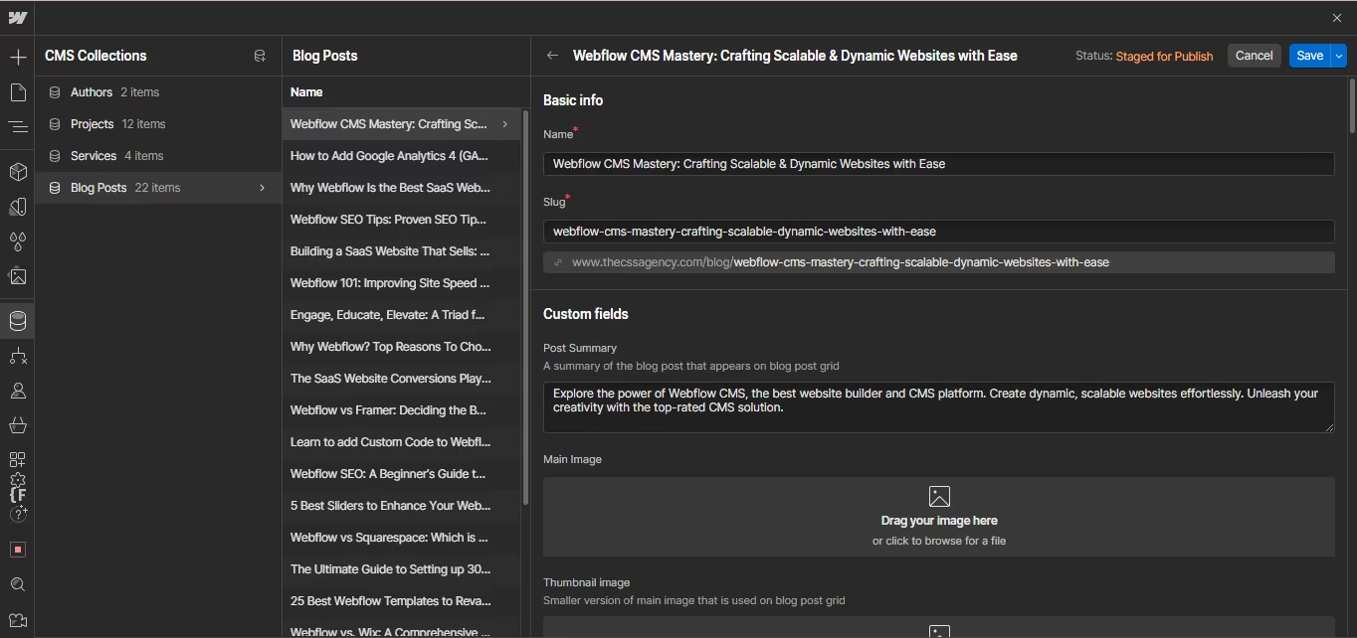Open the Help question-mark icon
Image resolution: width=1357 pixels, height=638 pixels.
18,514
